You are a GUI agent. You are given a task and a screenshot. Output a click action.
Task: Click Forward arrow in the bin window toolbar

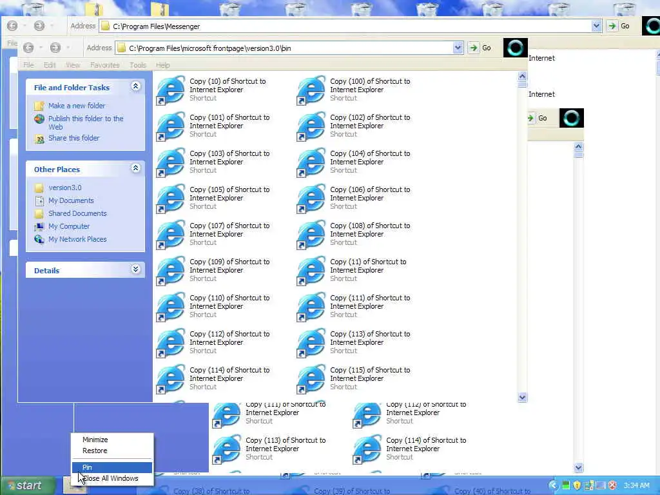(x=55, y=48)
